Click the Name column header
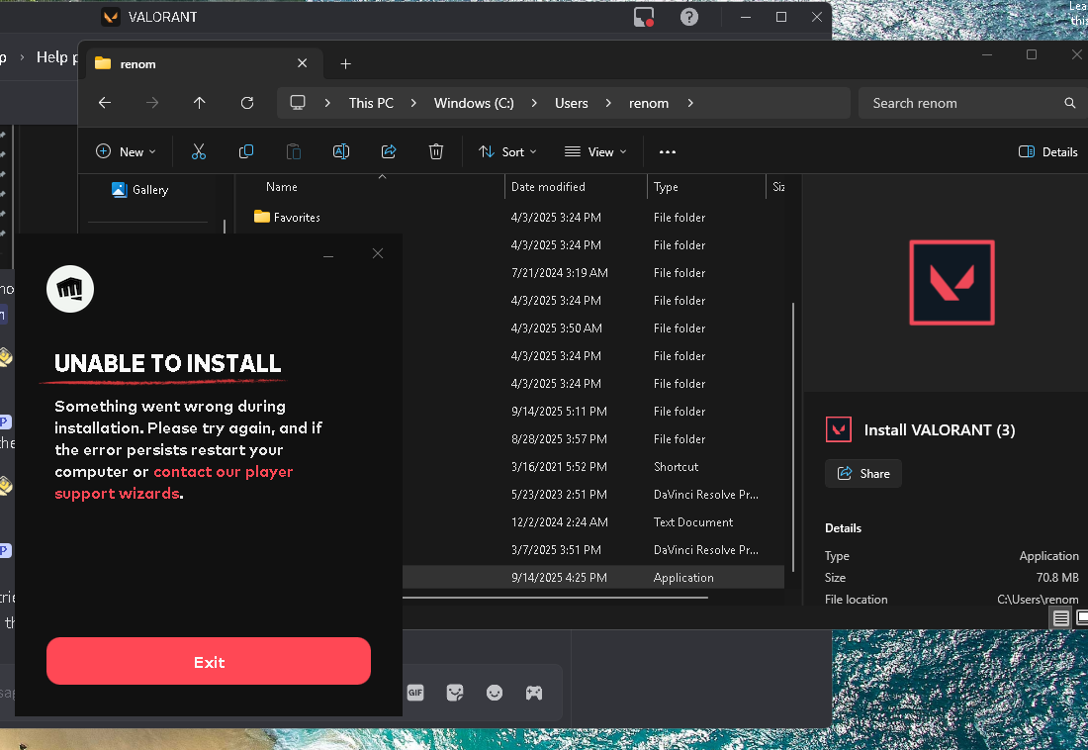 [282, 187]
